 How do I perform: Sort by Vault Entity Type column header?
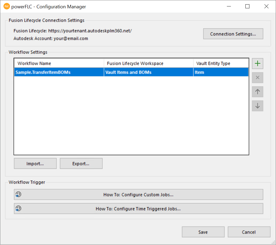221,63
